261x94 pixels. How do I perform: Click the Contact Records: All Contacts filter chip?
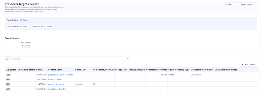[18, 26]
